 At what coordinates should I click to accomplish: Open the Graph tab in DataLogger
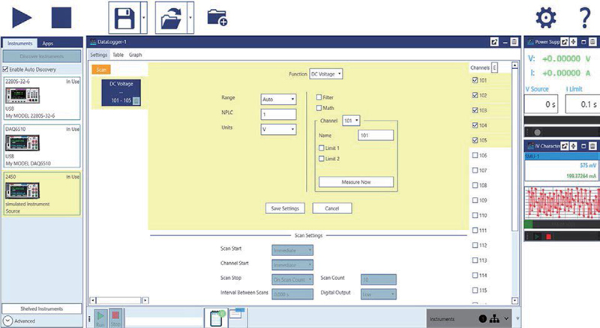point(135,55)
